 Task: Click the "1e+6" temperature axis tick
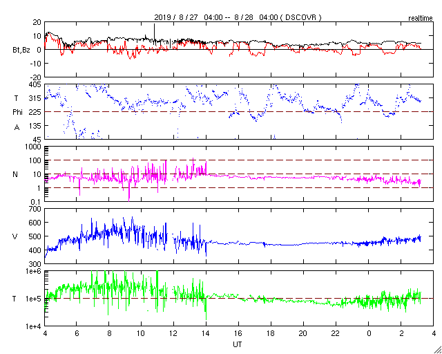(x=32, y=272)
